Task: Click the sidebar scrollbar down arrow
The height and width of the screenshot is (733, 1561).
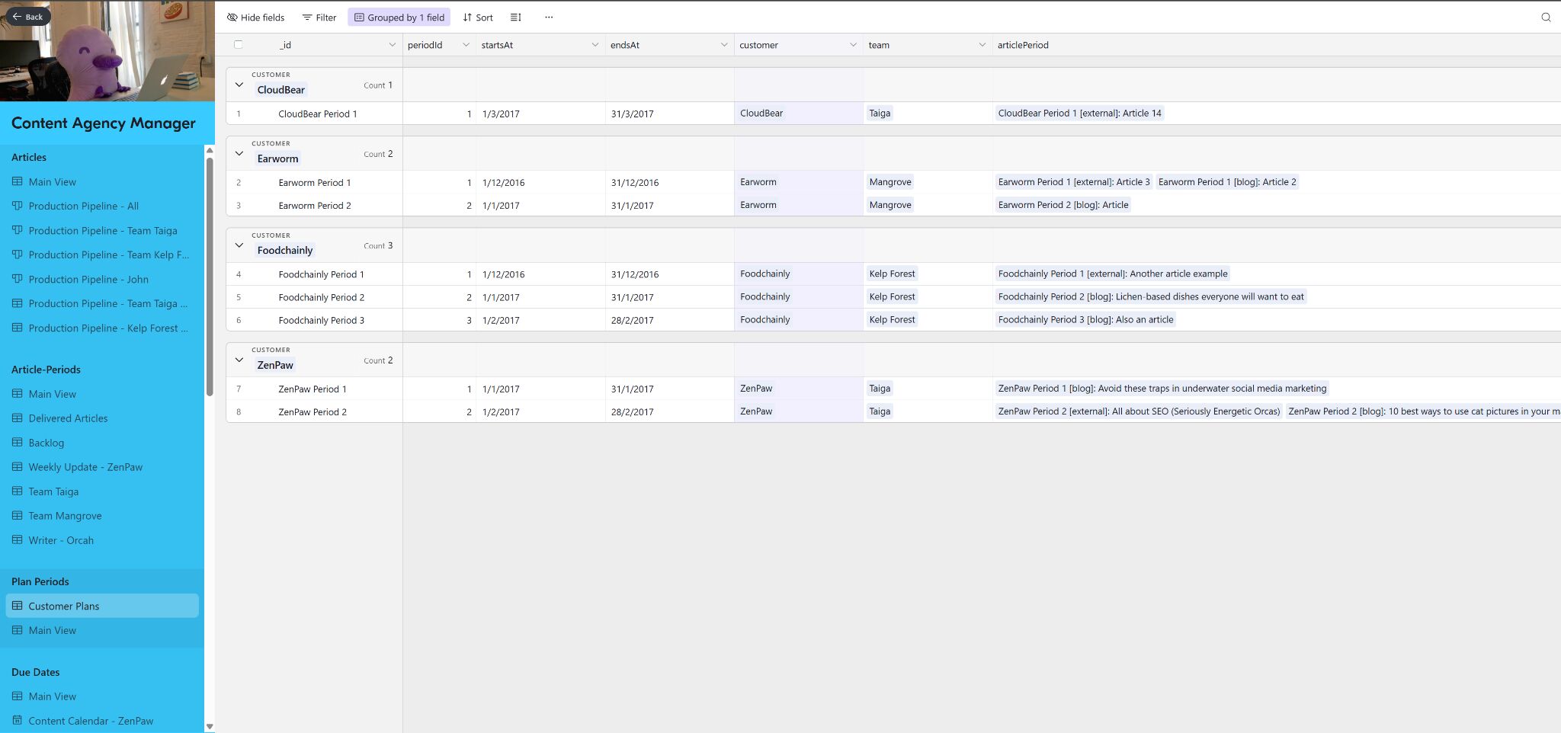Action: coord(210,726)
